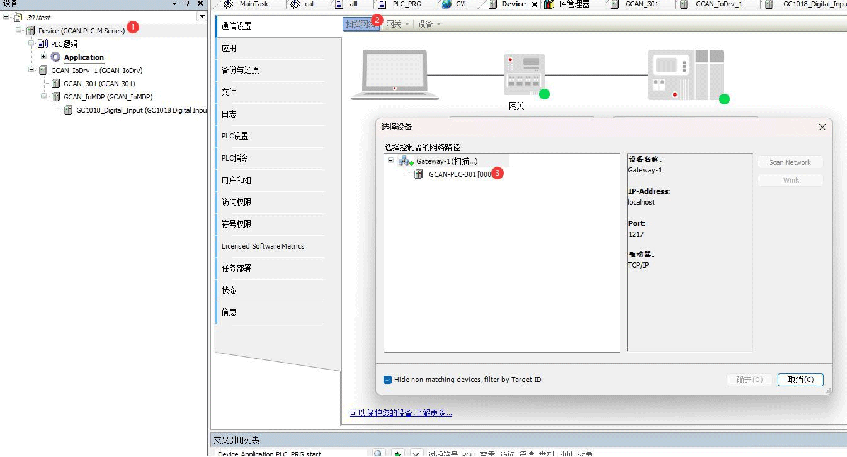Click the cross-reference search text field

(x=290, y=453)
